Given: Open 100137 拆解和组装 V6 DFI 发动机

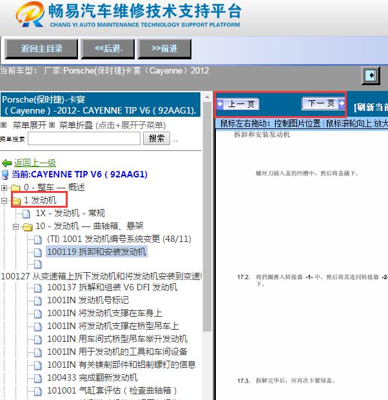Looking at the screenshot, I should [x=112, y=288].
